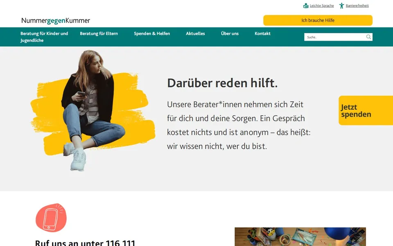Click the girl with phone hero image
Image resolution: width=393 pixels, height=246 pixels.
tap(93, 110)
